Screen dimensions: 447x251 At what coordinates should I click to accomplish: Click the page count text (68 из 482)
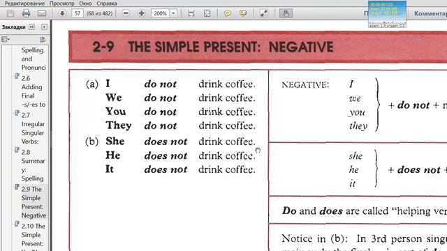(x=99, y=13)
